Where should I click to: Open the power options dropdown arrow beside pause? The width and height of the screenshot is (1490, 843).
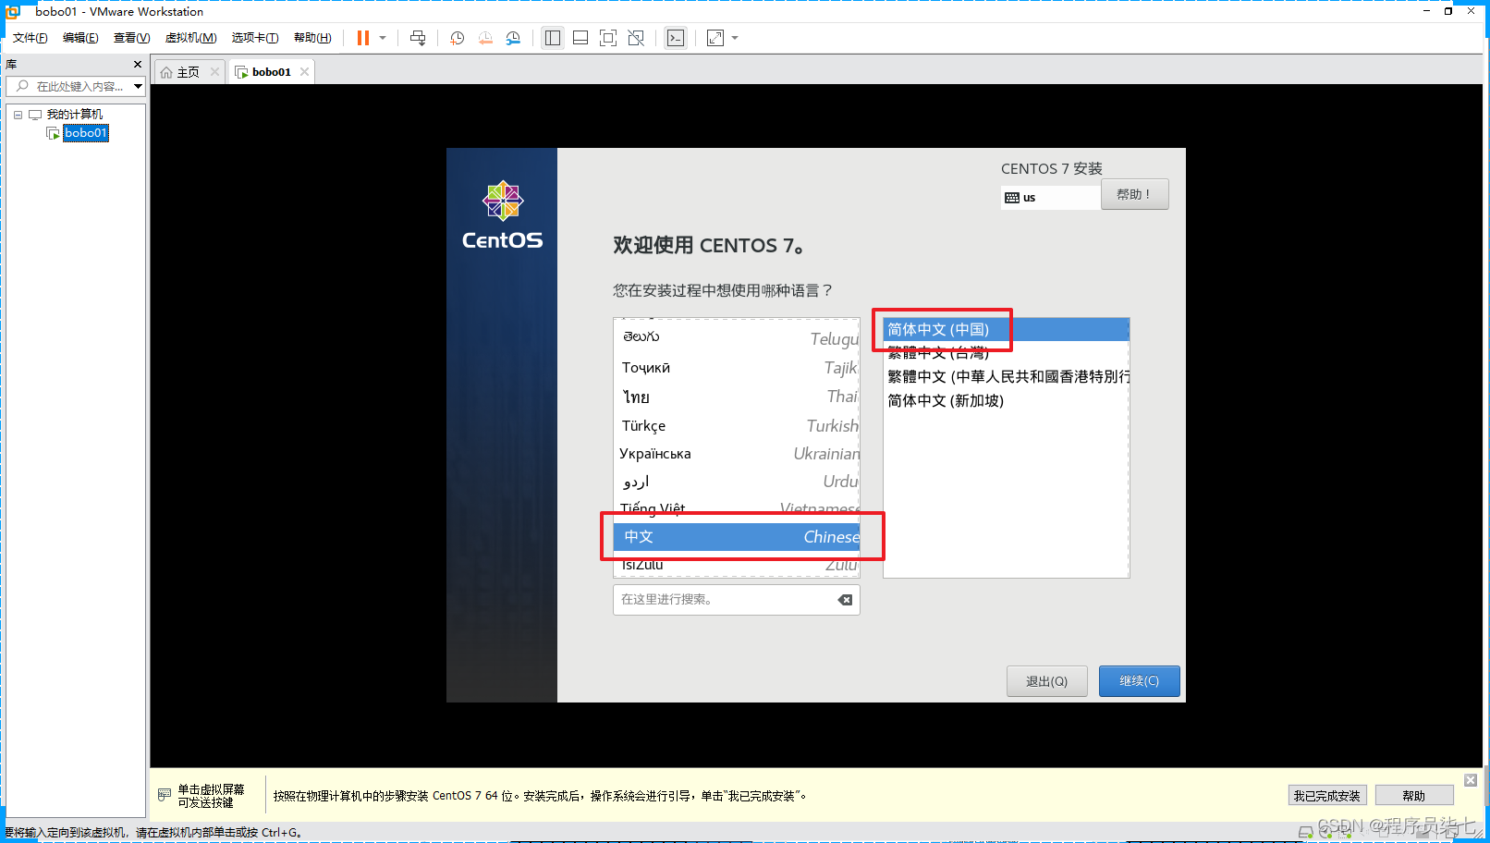tap(383, 38)
